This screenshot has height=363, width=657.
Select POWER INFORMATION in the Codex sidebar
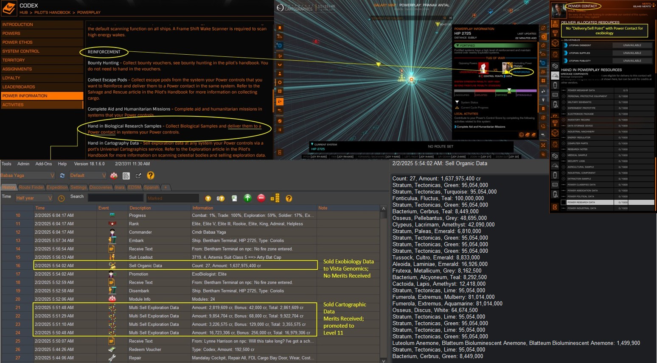click(42, 96)
